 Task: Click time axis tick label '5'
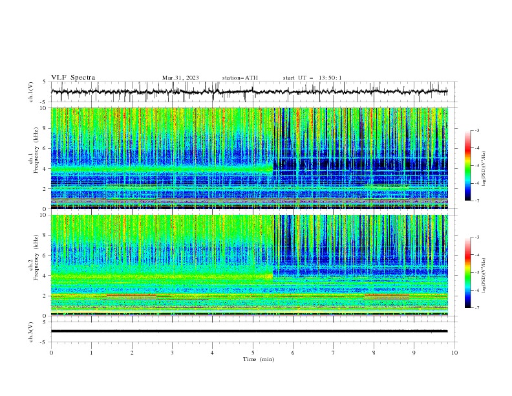pyautogui.click(x=253, y=353)
